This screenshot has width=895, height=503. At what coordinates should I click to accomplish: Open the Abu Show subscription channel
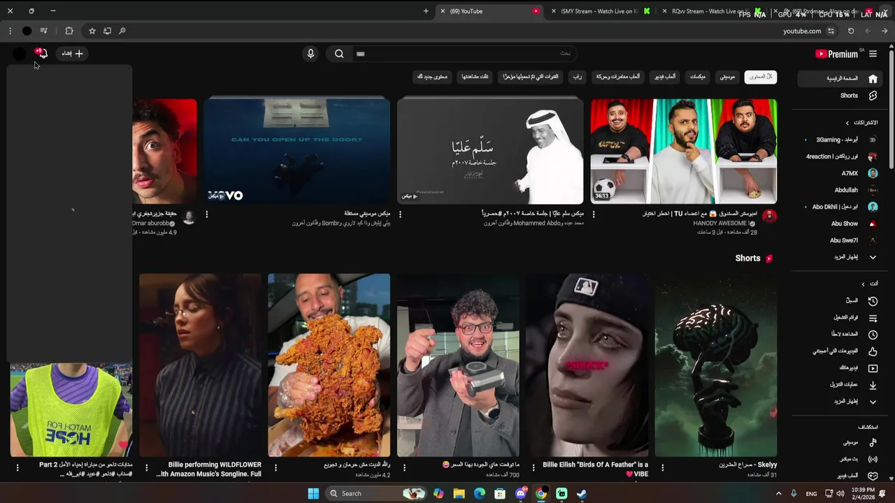[x=838, y=224]
